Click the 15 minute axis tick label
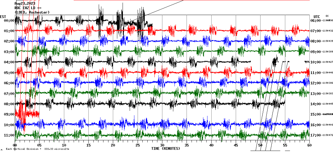Screen dimensions: 333x153 pos(88,145)
